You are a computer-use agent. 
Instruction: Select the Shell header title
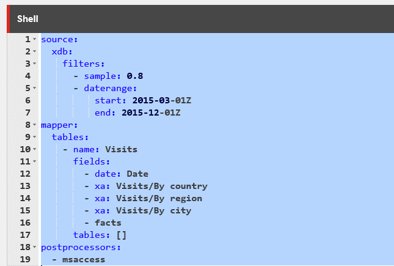[27, 19]
